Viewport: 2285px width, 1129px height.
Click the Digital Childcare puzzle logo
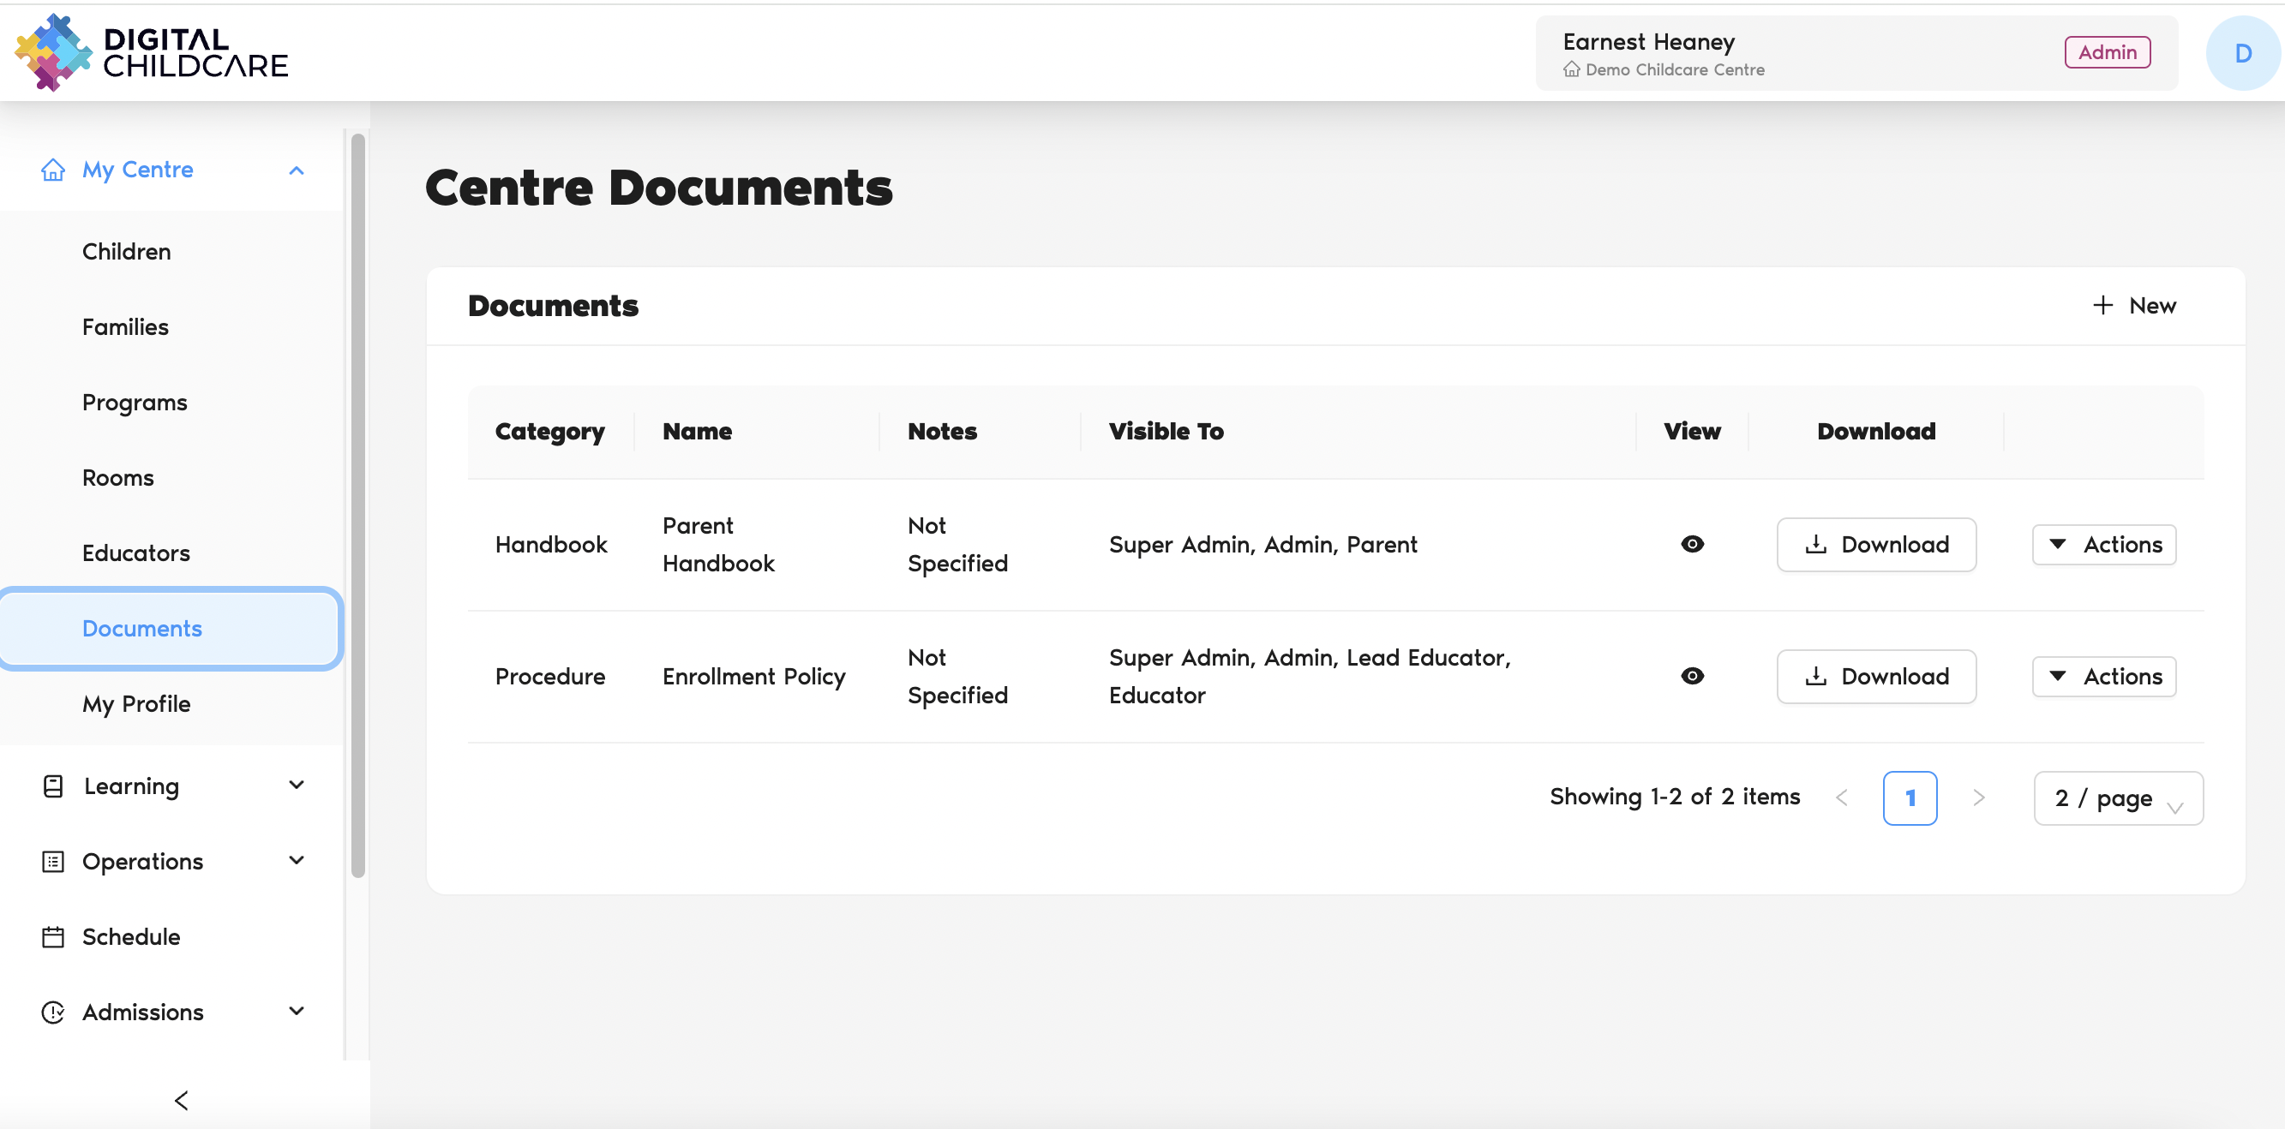[x=53, y=52]
